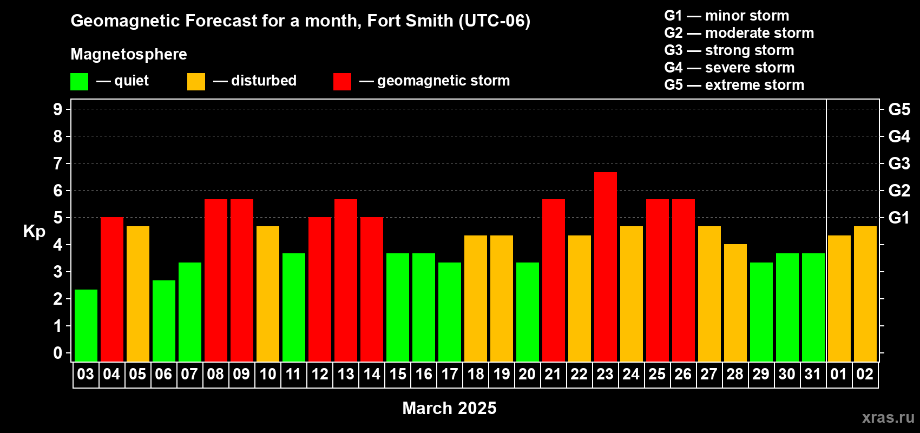Click the date label '22' on the x-axis
920x433 pixels.
(579, 375)
